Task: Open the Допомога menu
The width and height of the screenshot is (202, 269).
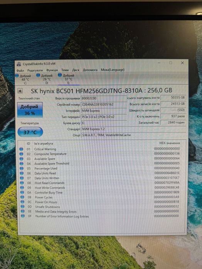Action: 90,70
